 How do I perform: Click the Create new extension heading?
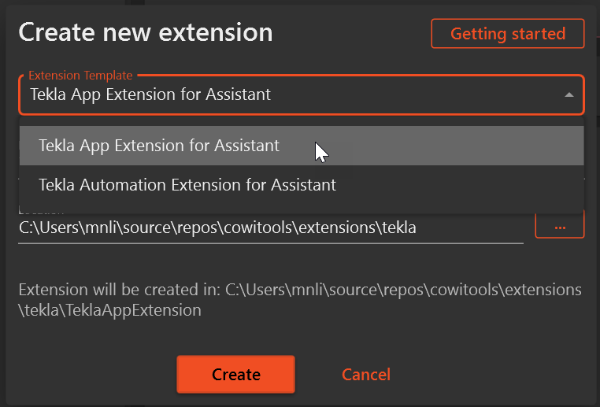[x=146, y=33]
